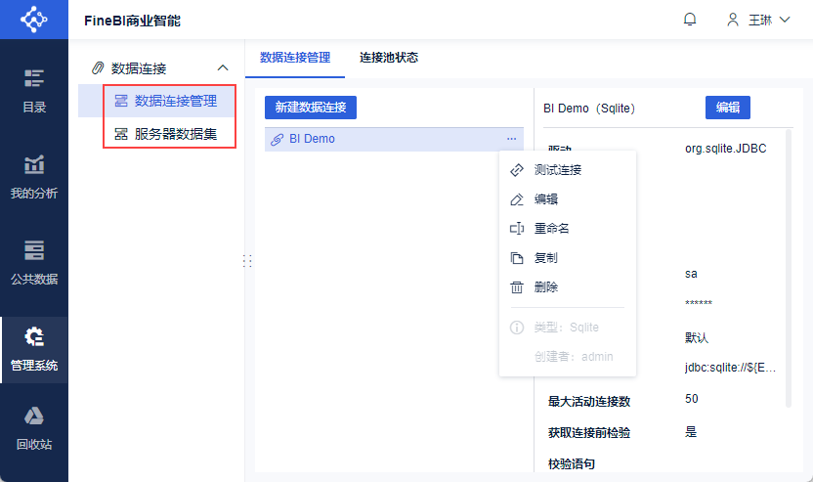Click the blue 编辑 button
This screenshot has height=482, width=813.
(727, 108)
